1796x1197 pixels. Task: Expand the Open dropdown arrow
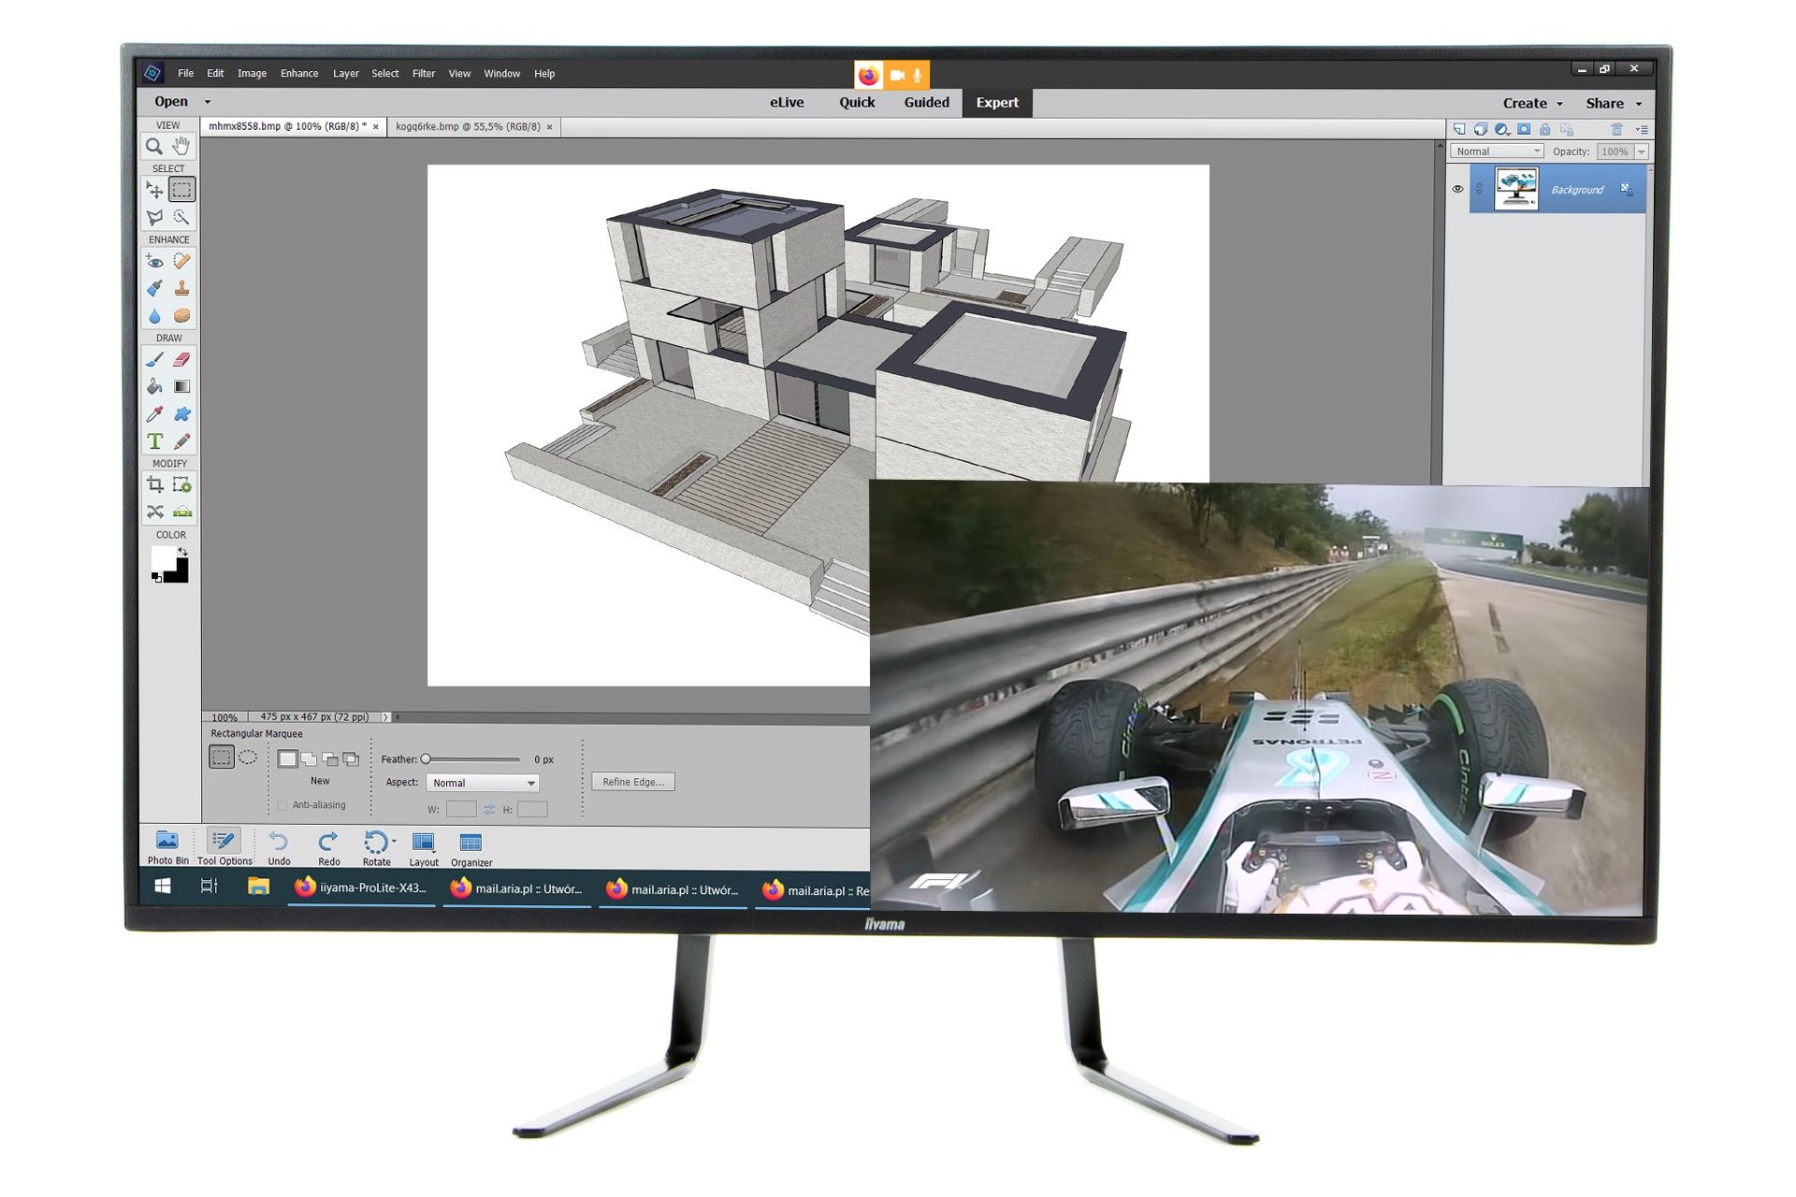click(208, 102)
